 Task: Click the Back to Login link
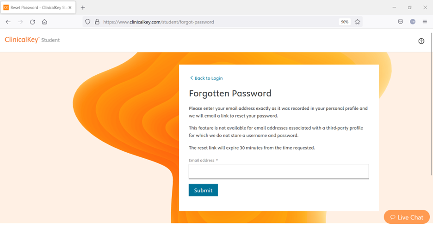click(207, 78)
